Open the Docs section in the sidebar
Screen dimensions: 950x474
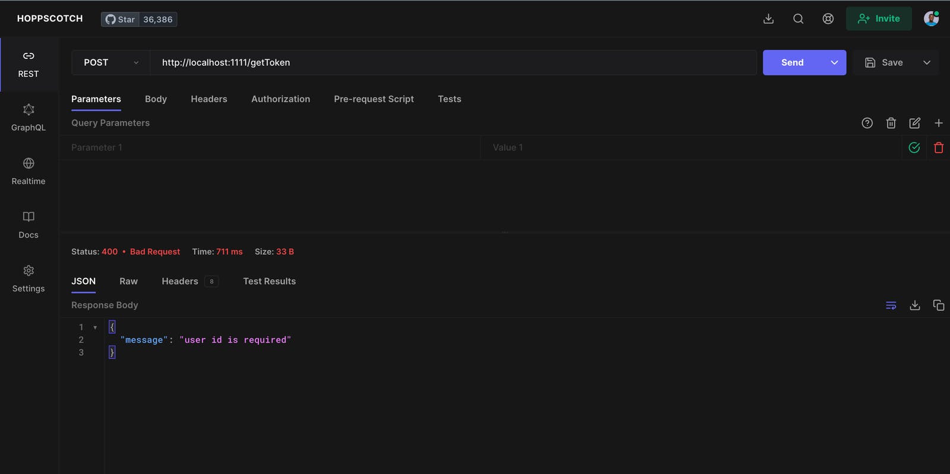(x=28, y=225)
